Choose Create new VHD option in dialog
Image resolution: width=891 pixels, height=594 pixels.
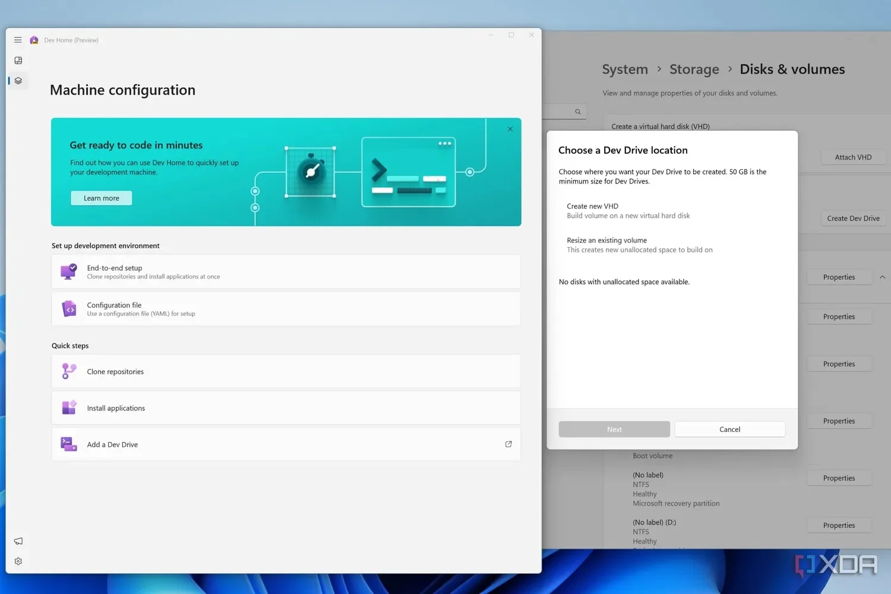(x=672, y=211)
